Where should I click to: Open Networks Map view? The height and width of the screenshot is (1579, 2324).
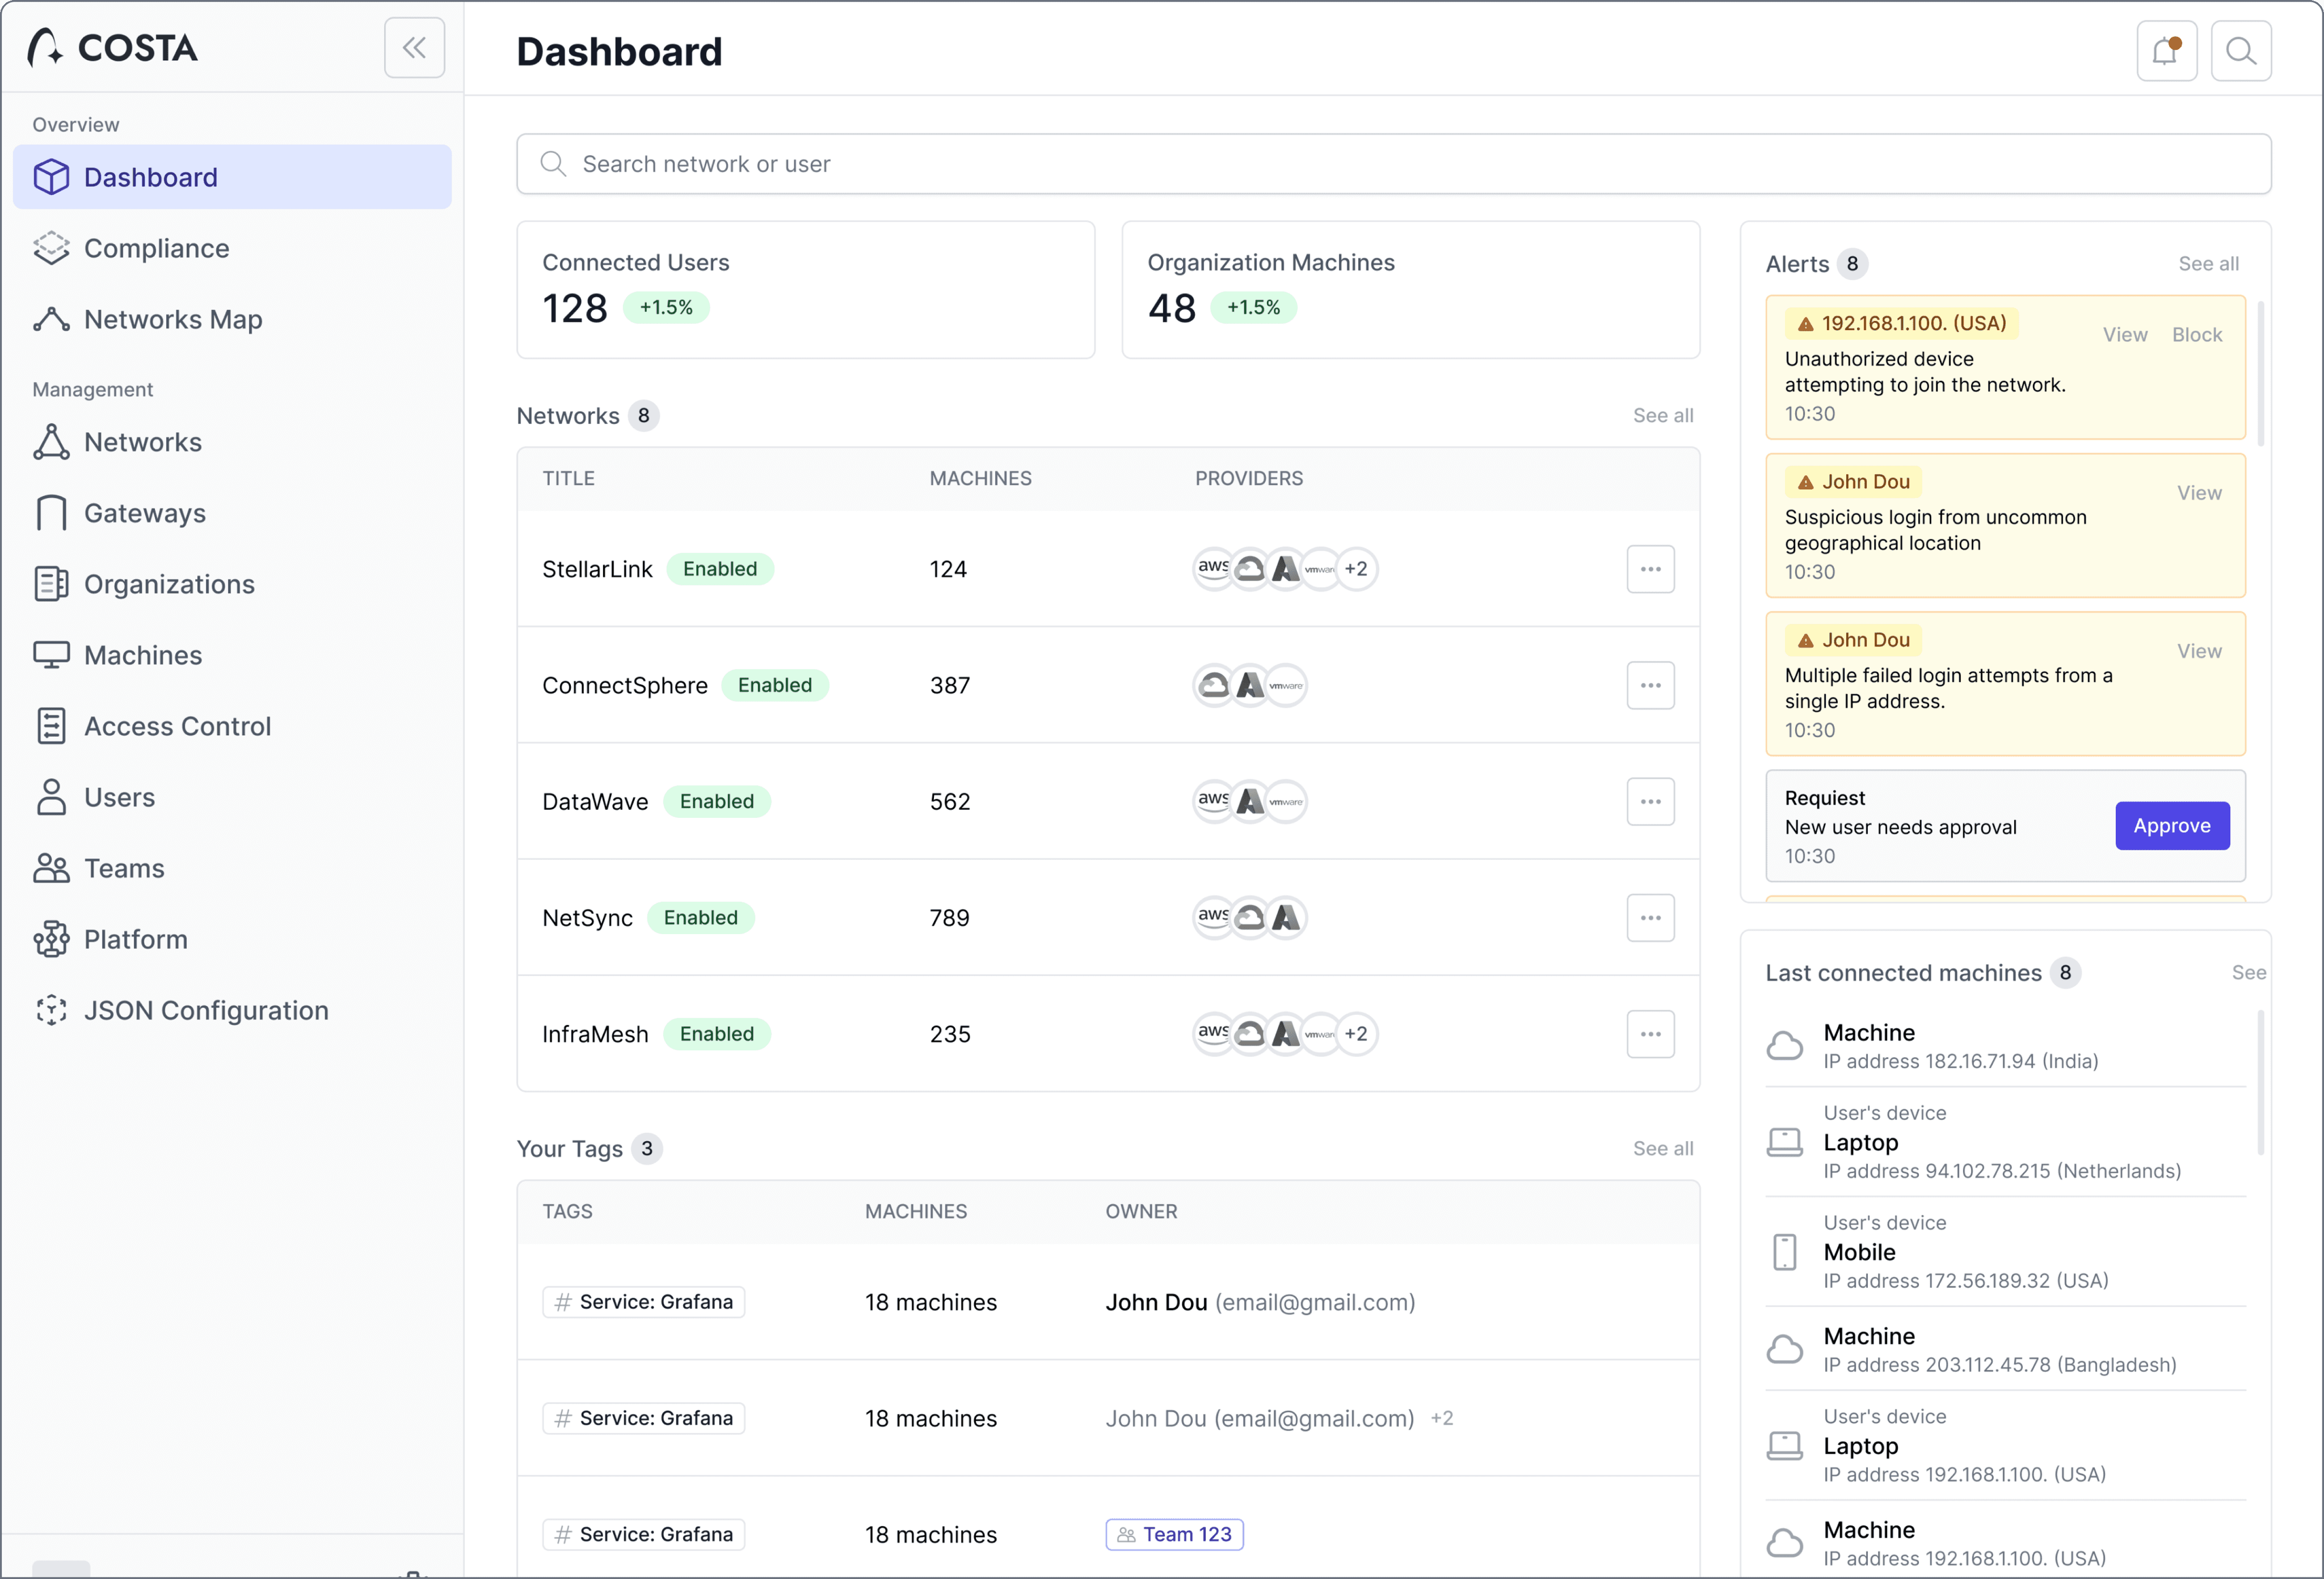click(x=232, y=319)
